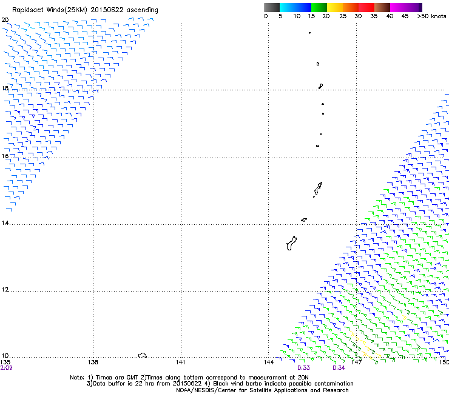Click the green 15-20 knots color segment
This screenshot has height=394, width=449.
[x=319, y=7]
